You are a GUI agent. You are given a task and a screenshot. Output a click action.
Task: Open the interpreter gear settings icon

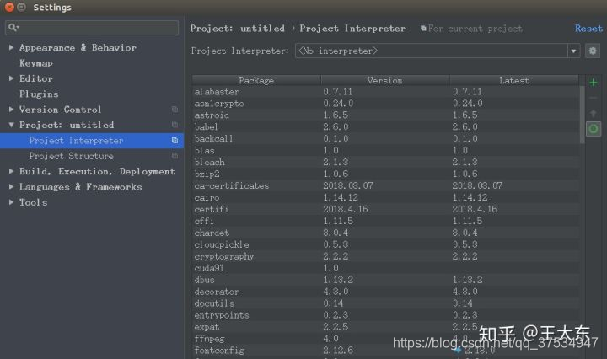(x=593, y=51)
